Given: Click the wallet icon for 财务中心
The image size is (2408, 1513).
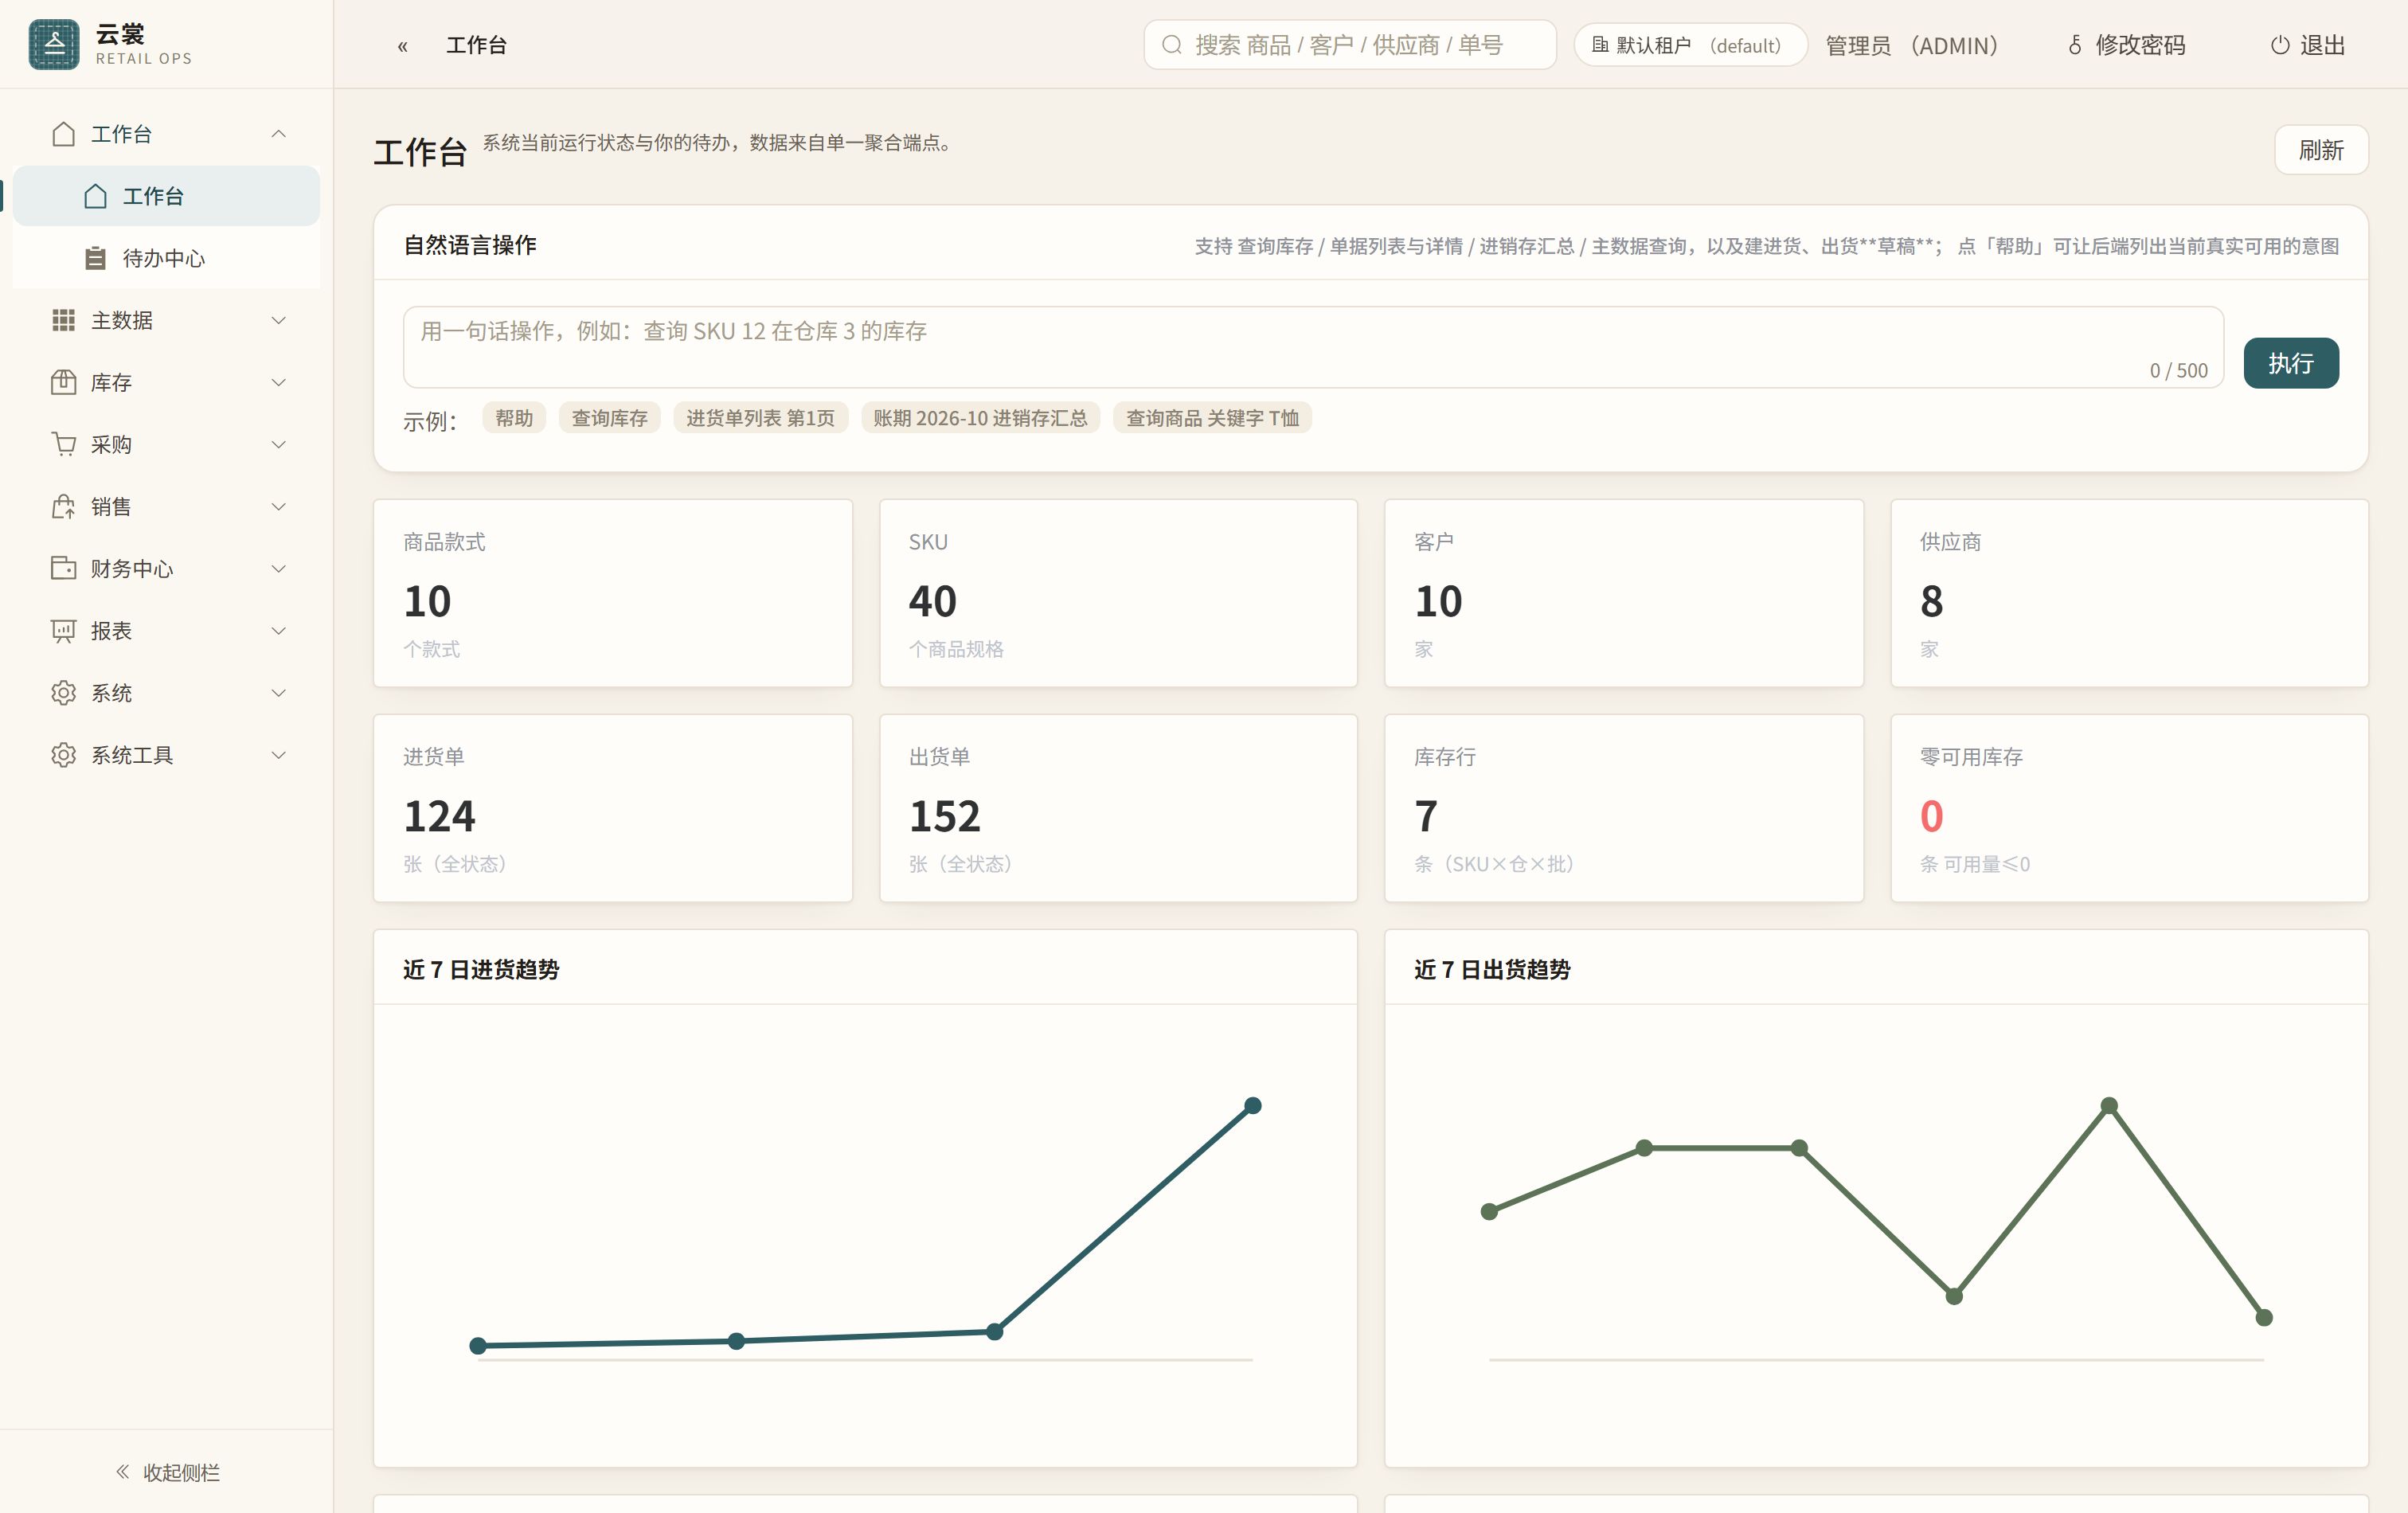Looking at the screenshot, I should click(x=63, y=568).
